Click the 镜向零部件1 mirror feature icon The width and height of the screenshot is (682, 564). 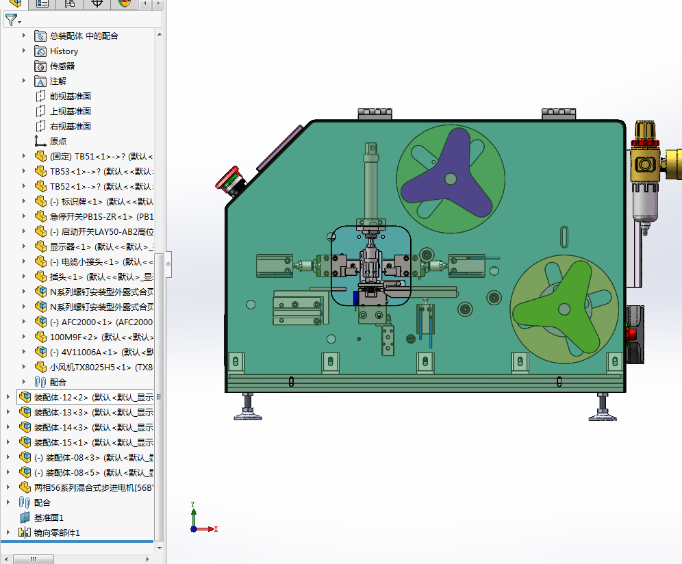pos(24,533)
